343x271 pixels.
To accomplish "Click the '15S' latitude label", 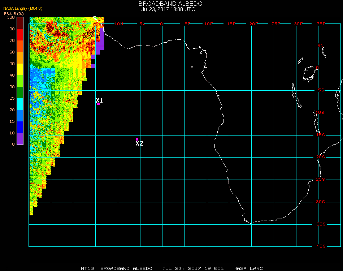I will pyautogui.click(x=321, y=135).
